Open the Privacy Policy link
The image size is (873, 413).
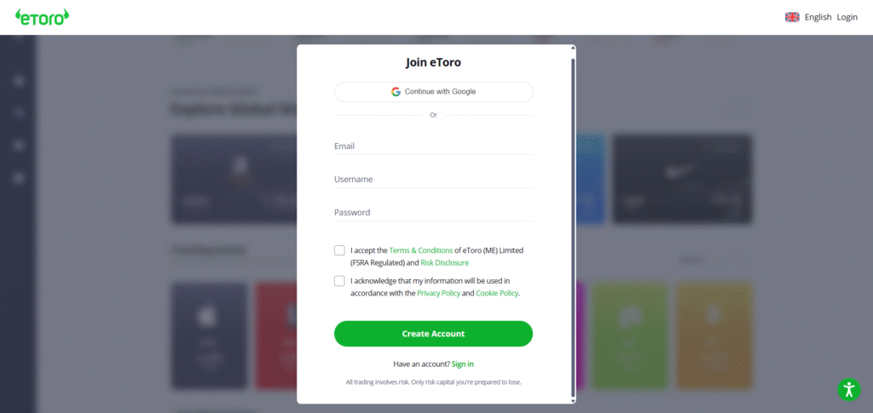[438, 293]
